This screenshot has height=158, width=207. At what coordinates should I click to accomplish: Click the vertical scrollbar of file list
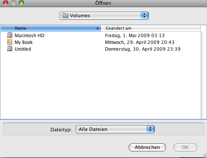204,75
